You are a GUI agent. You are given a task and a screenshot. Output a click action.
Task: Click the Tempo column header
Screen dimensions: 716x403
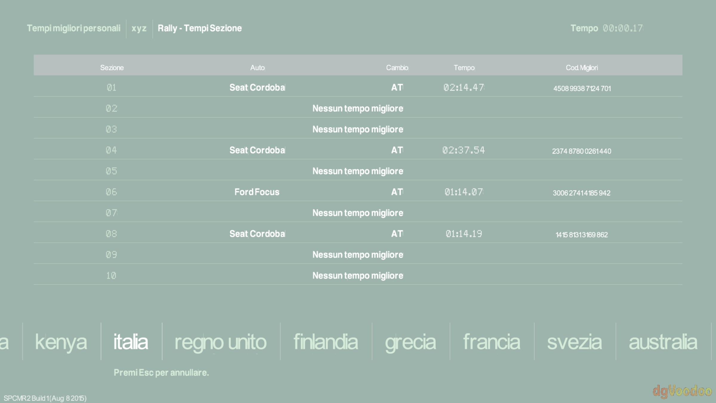(464, 68)
